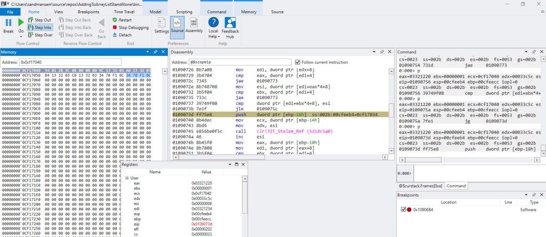Viewport: 546px width, 237px height.
Task: Collapse the User registers tree node
Action: point(126,178)
